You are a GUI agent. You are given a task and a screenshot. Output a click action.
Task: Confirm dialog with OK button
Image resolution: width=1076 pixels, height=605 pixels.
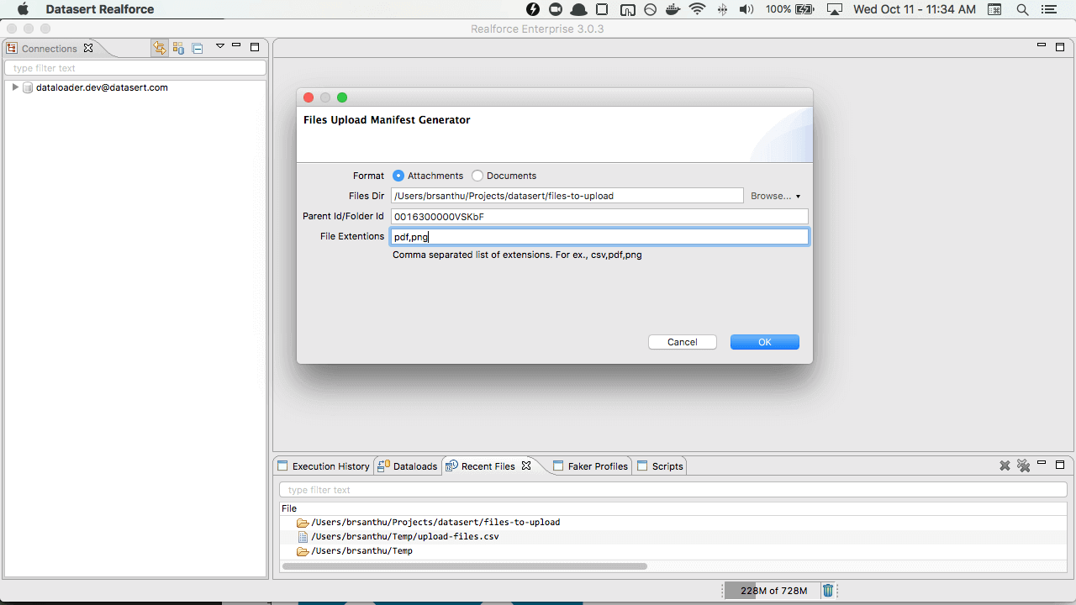[765, 342]
